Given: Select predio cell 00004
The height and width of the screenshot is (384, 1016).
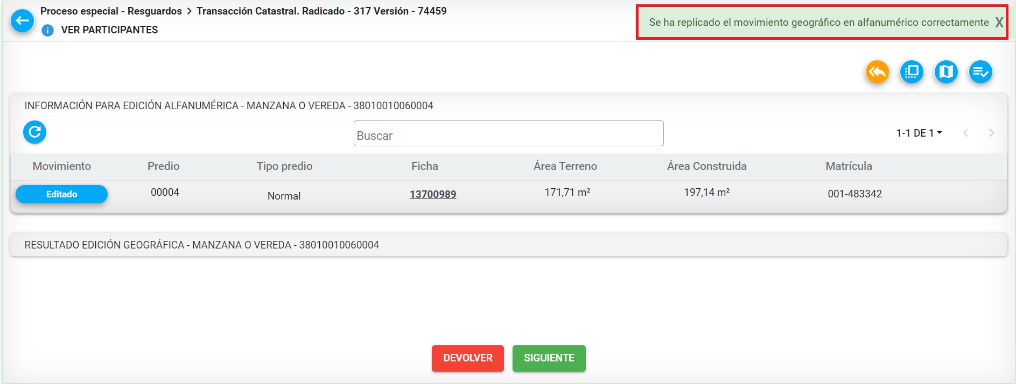Looking at the screenshot, I should point(165,192).
